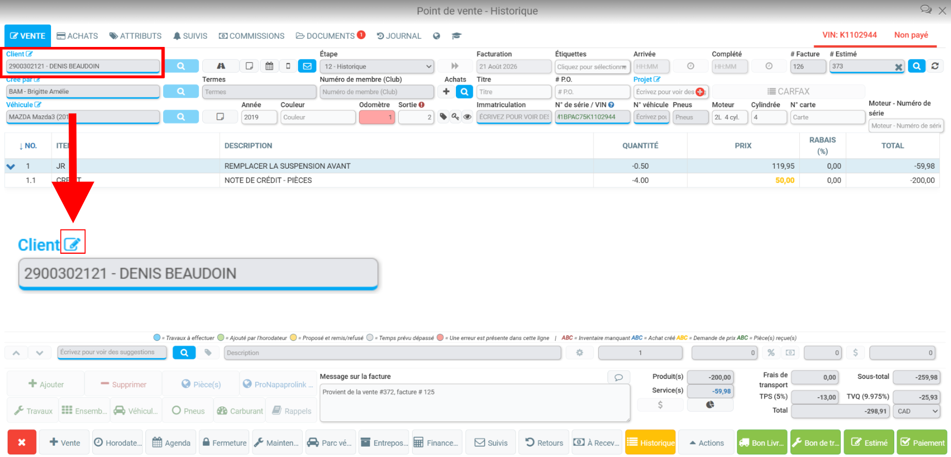
Task: Open the CARFAX button
Action: click(x=789, y=91)
